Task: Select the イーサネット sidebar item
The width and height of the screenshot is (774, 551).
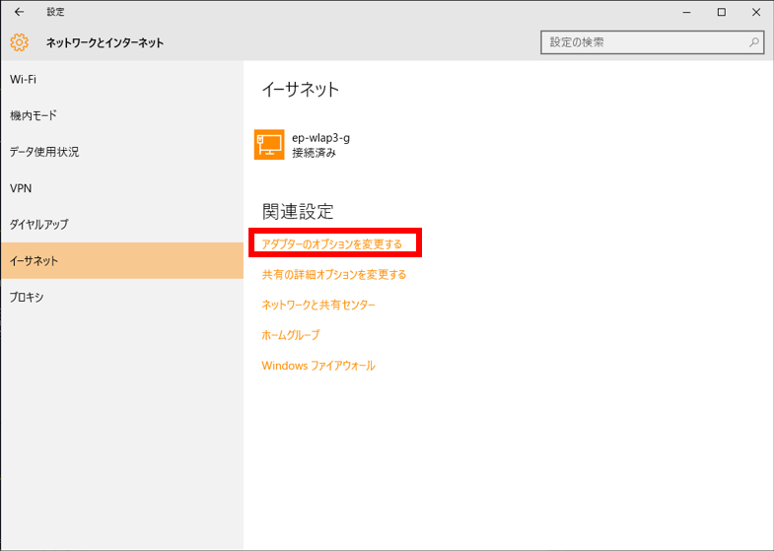Action: pyautogui.click(x=122, y=260)
